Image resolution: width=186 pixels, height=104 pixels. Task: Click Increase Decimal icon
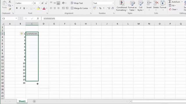point(109,8)
